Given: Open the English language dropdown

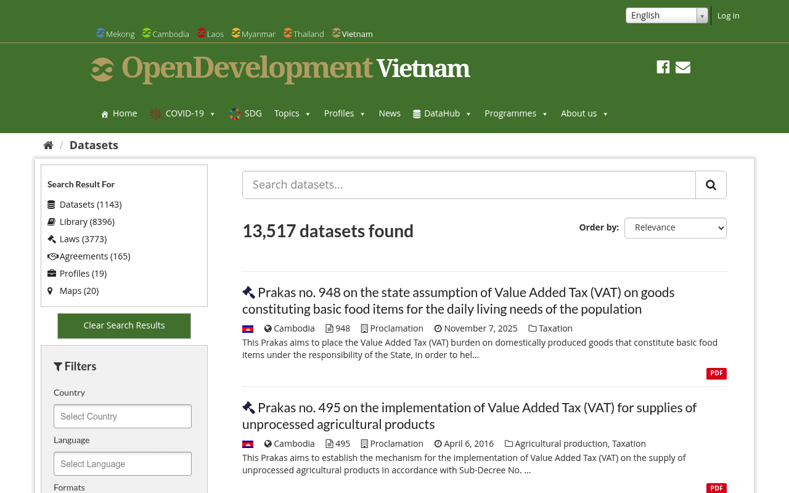Looking at the screenshot, I should coord(667,15).
